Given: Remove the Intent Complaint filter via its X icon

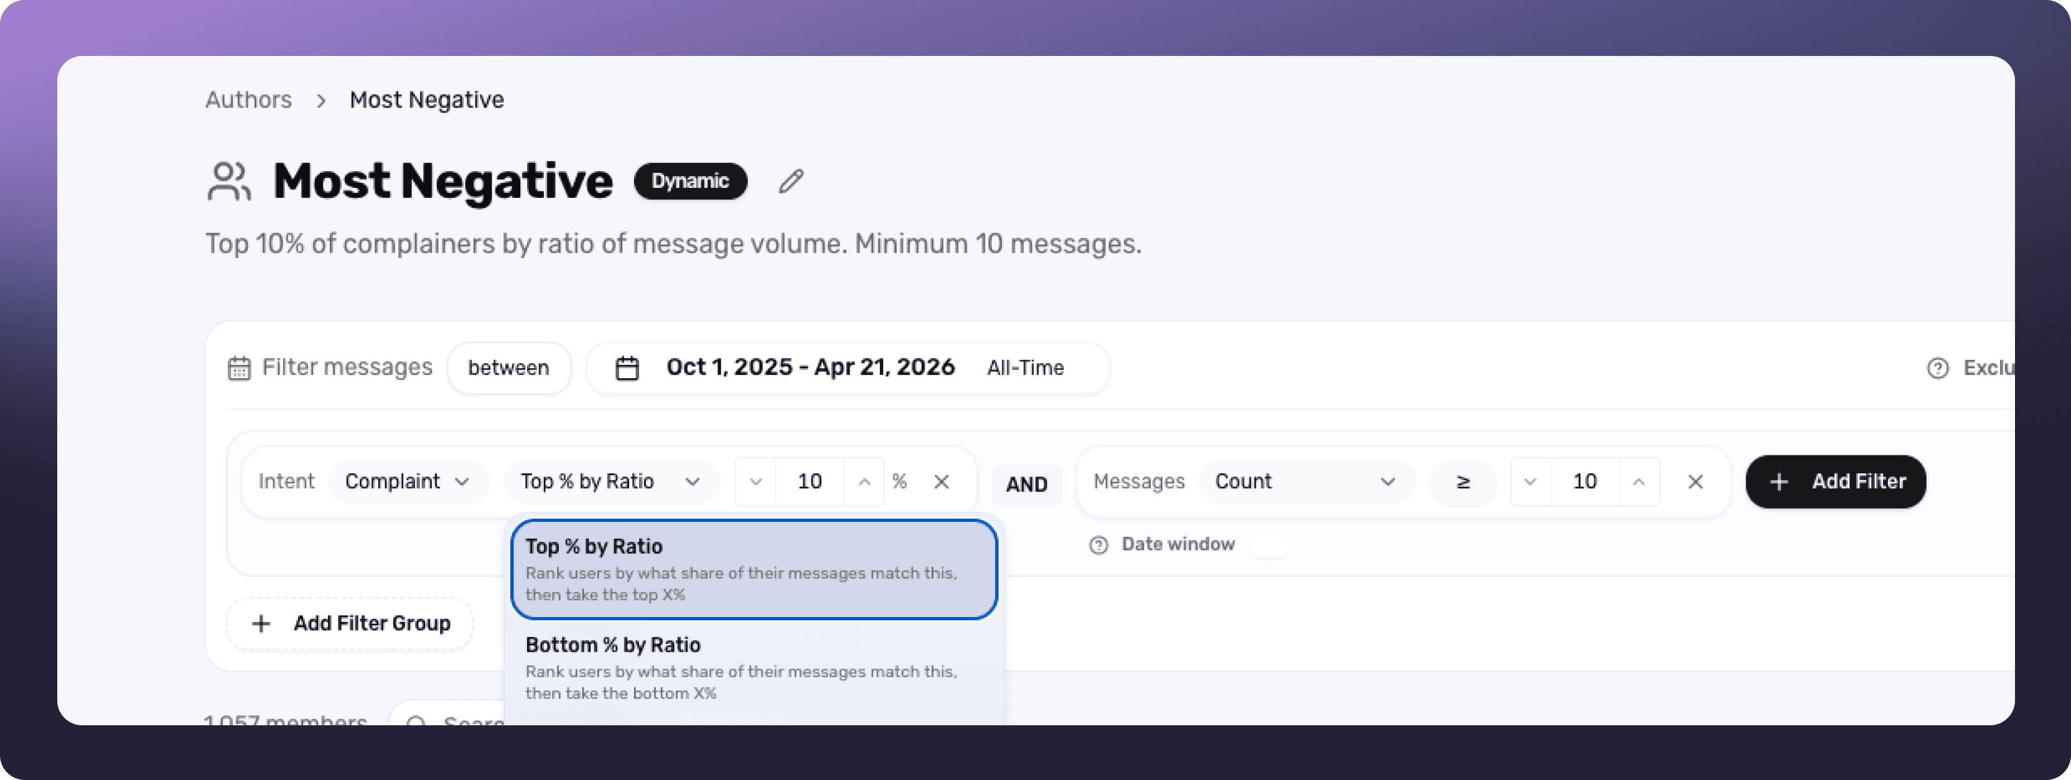Looking at the screenshot, I should [x=942, y=481].
